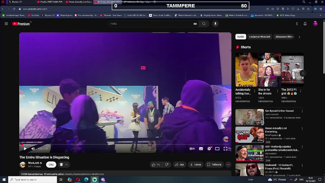The width and height of the screenshot is (325, 183).
Task: Open the TVkaista - Sub Suora bookmark
Action: [x=111, y=15]
